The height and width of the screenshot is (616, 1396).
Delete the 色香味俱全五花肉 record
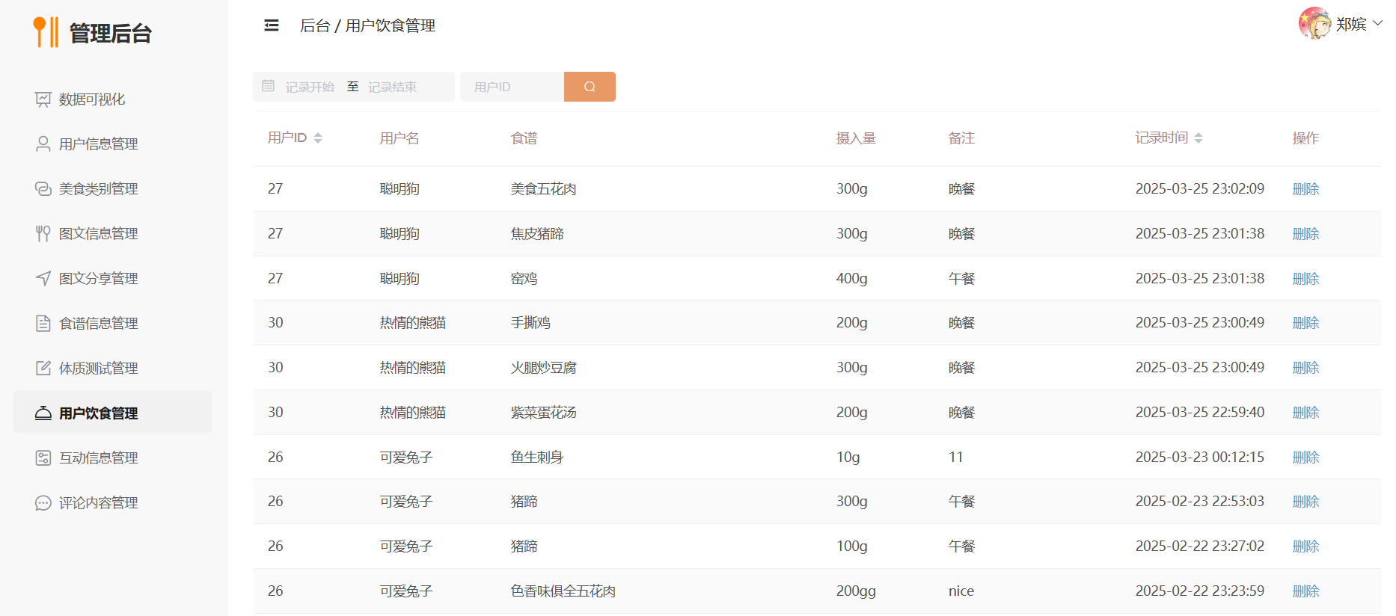click(1305, 591)
